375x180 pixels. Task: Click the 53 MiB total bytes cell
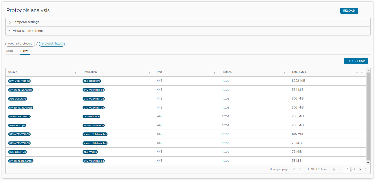297,161
